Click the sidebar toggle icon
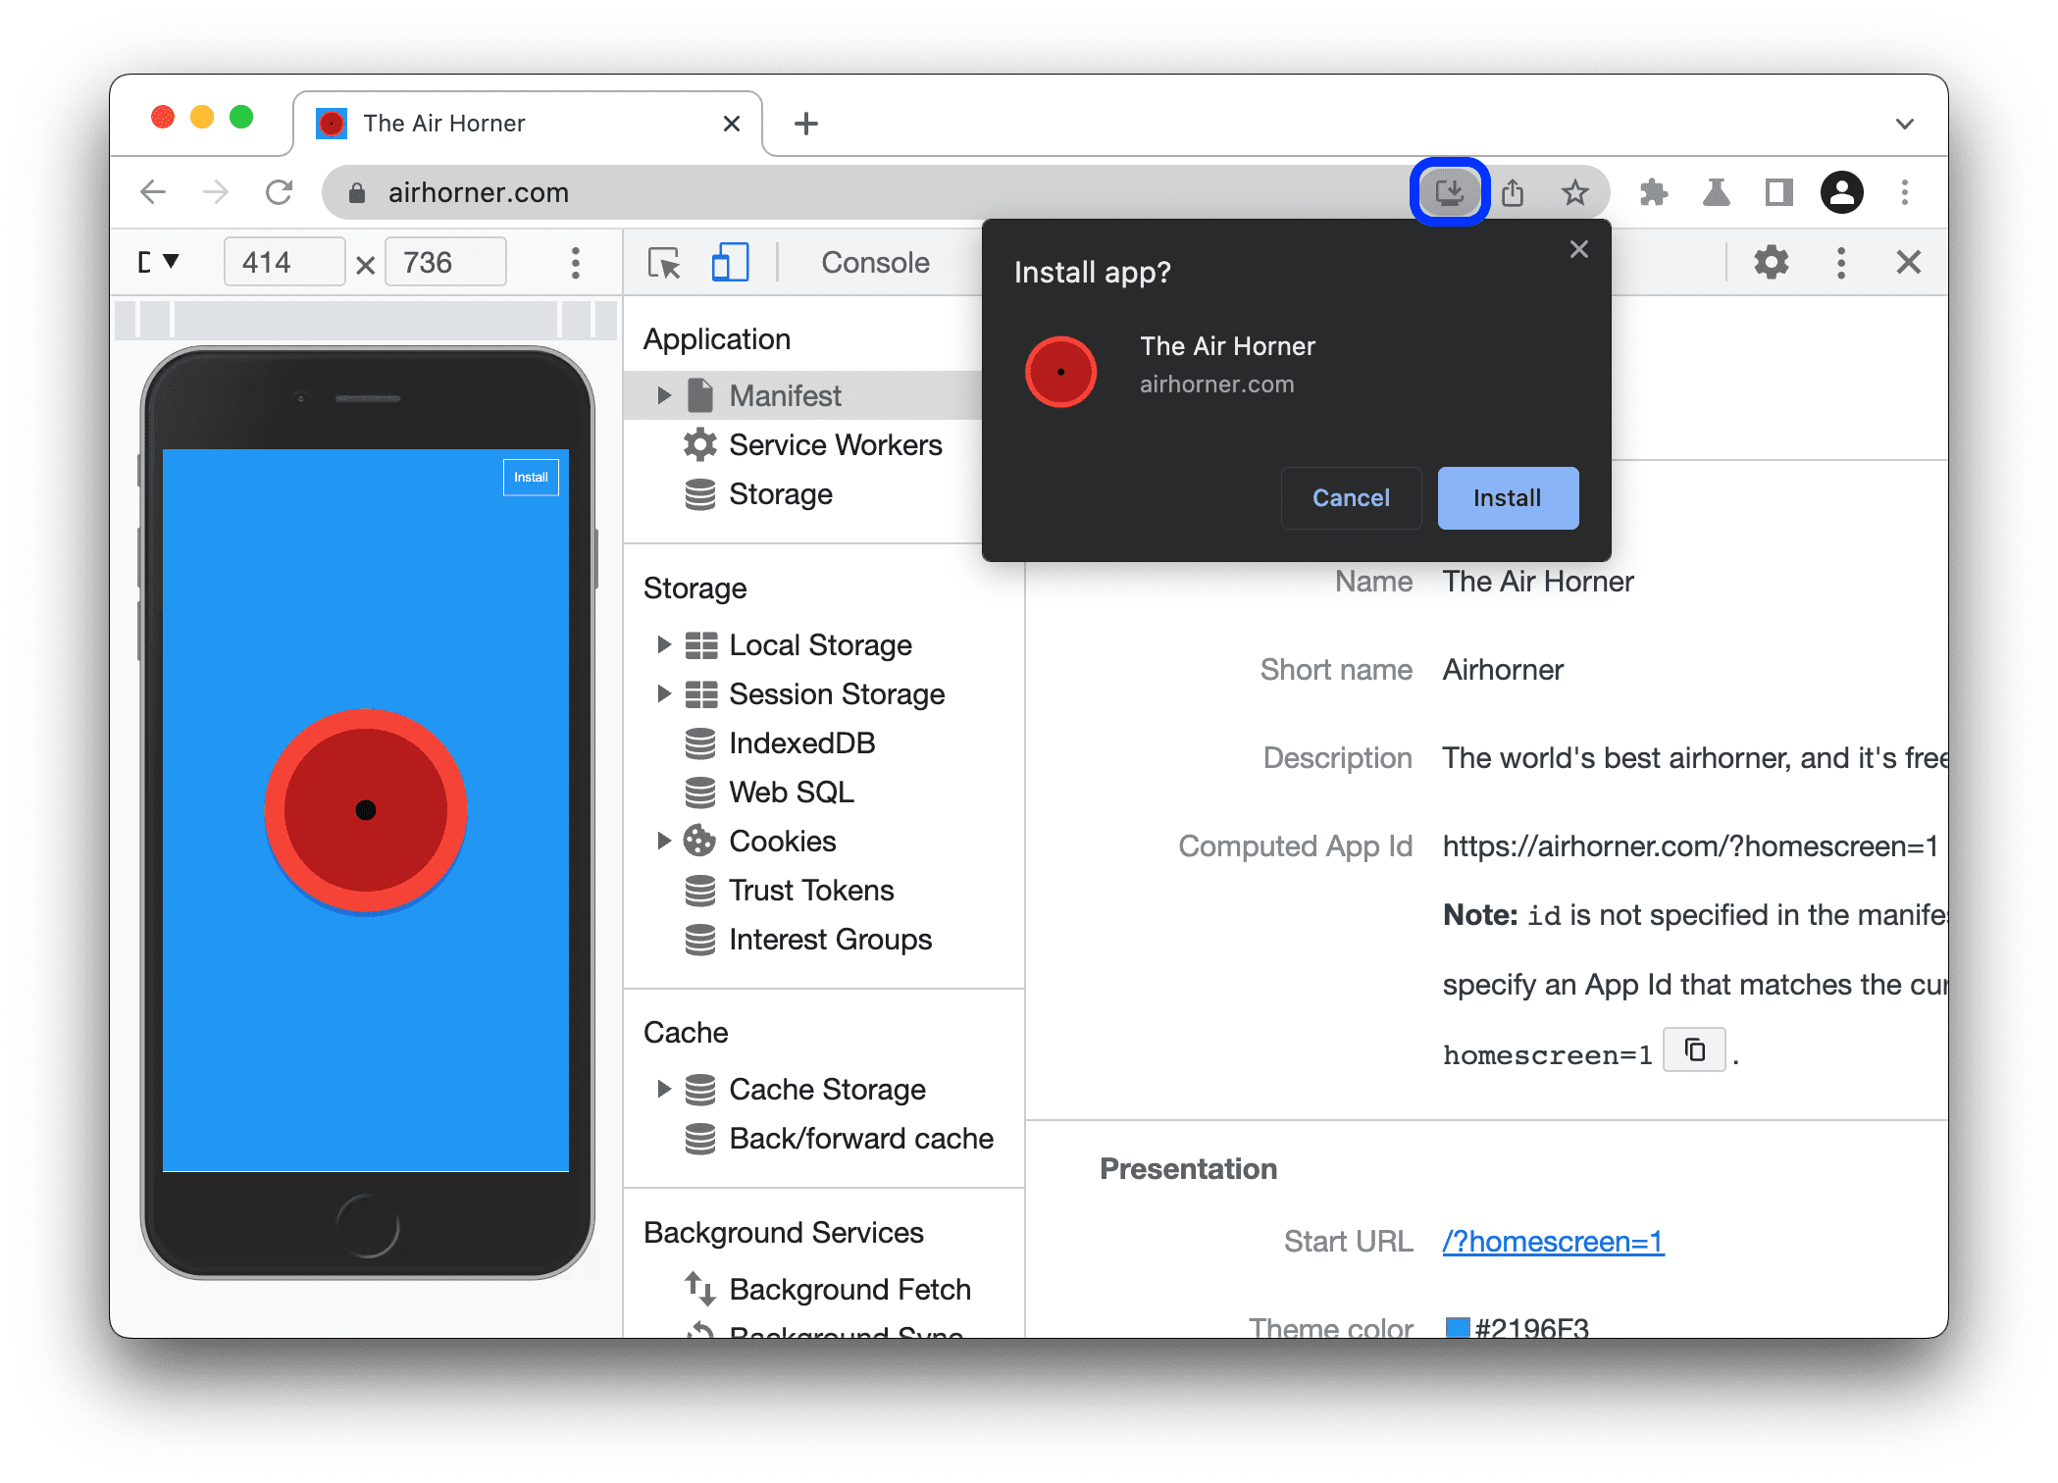 click(x=1776, y=193)
